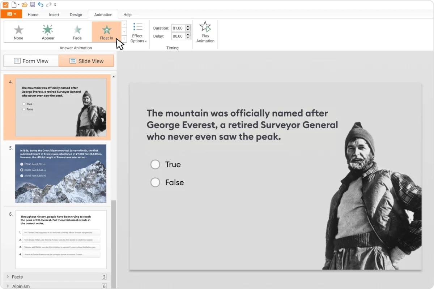Click the orange checkmark app icon
This screenshot has height=289, width=434.
(5, 5)
